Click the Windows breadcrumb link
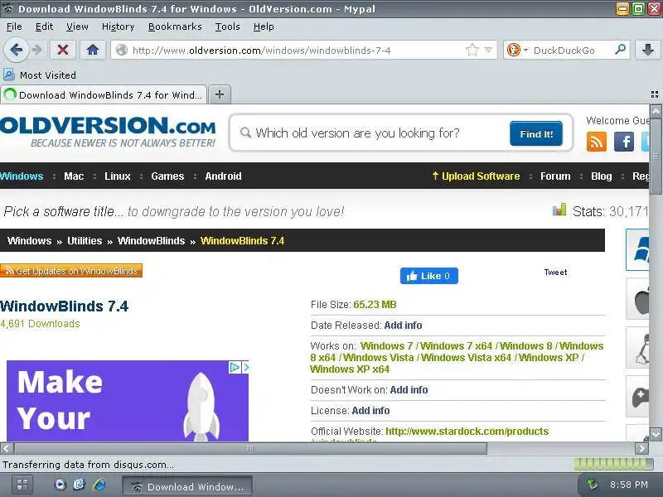663x497 pixels. click(x=29, y=240)
